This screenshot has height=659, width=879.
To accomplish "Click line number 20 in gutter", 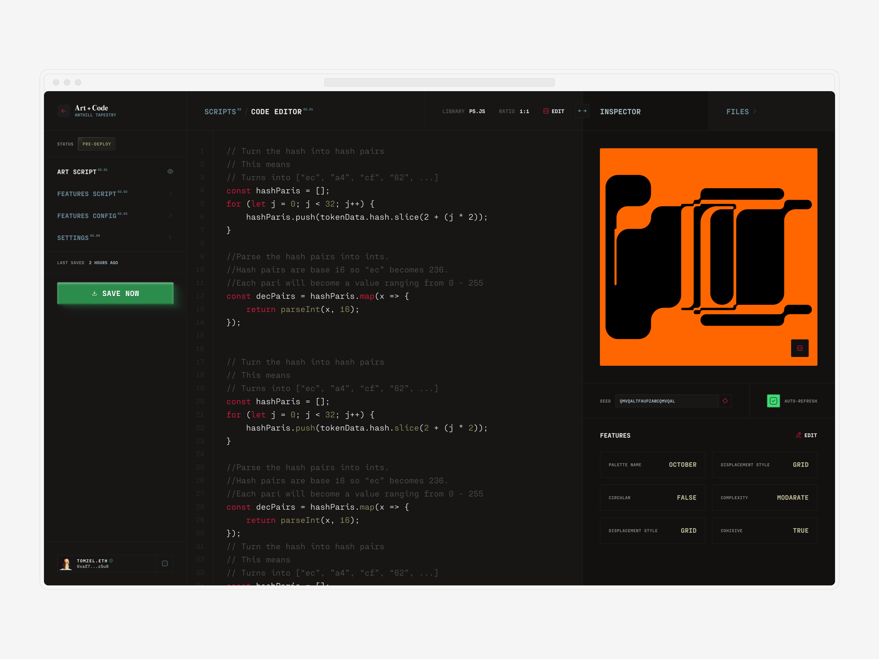I will (200, 401).
